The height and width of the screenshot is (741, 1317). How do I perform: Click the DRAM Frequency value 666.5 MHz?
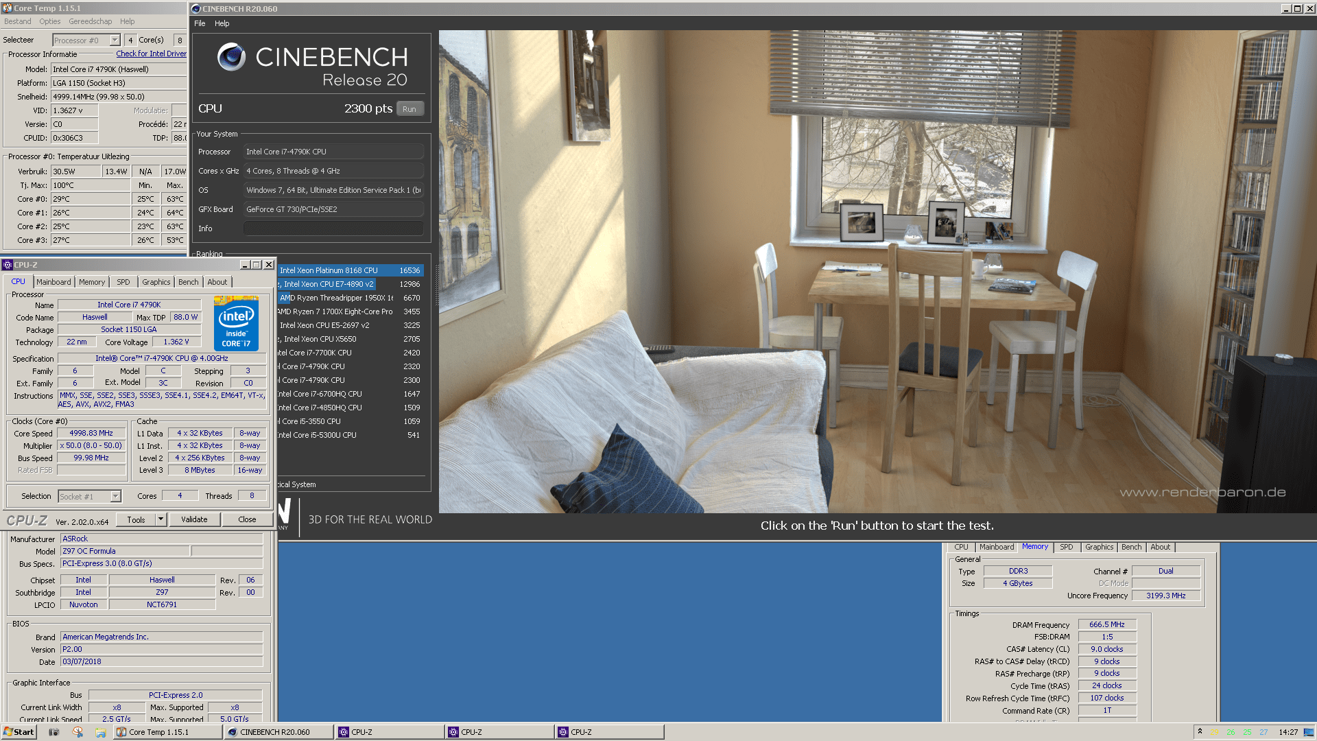(1107, 624)
